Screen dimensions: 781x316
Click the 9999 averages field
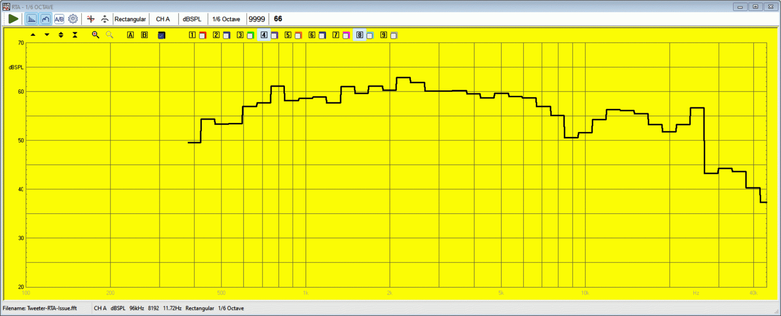click(x=257, y=19)
